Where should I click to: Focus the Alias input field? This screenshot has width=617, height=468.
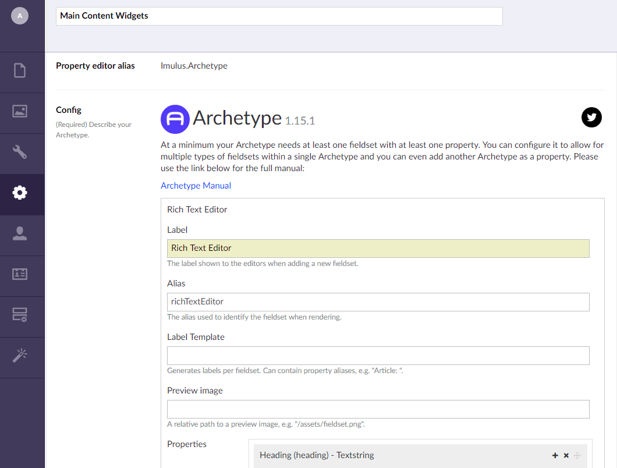378,302
